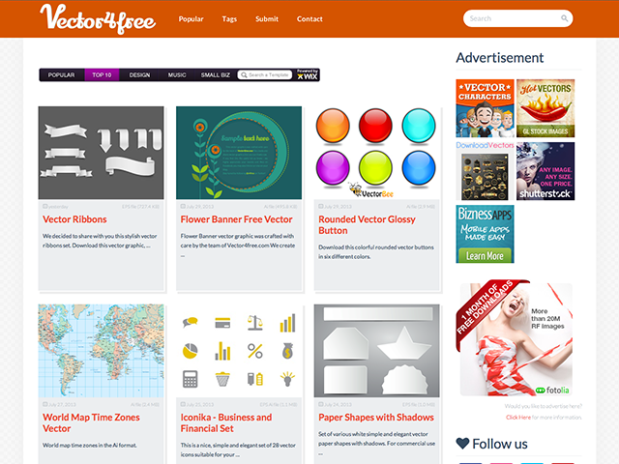This screenshot has width=619, height=464.
Task: Select the SMALL BIZ tab in the Wix banner
Action: tap(215, 75)
